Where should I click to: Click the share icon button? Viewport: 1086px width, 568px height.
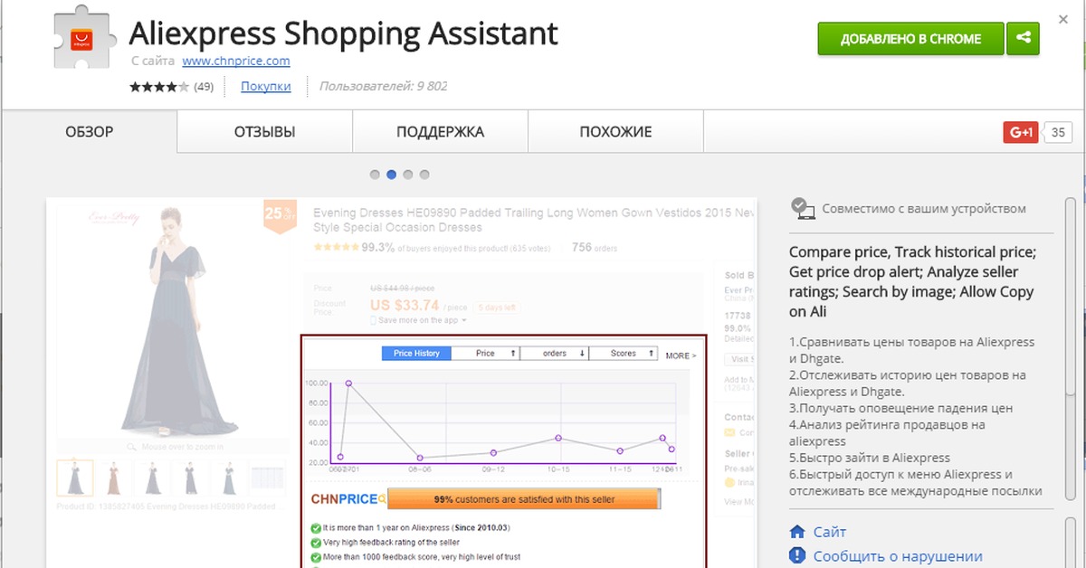(x=1024, y=39)
